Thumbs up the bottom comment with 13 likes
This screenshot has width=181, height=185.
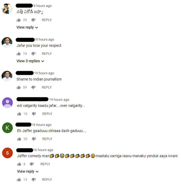(19, 180)
